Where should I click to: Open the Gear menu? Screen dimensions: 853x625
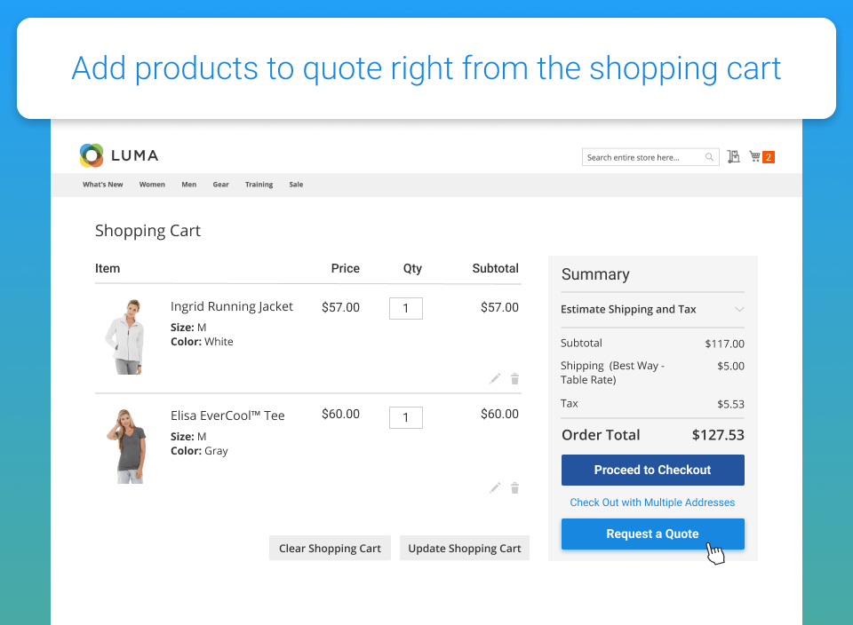[x=220, y=185]
